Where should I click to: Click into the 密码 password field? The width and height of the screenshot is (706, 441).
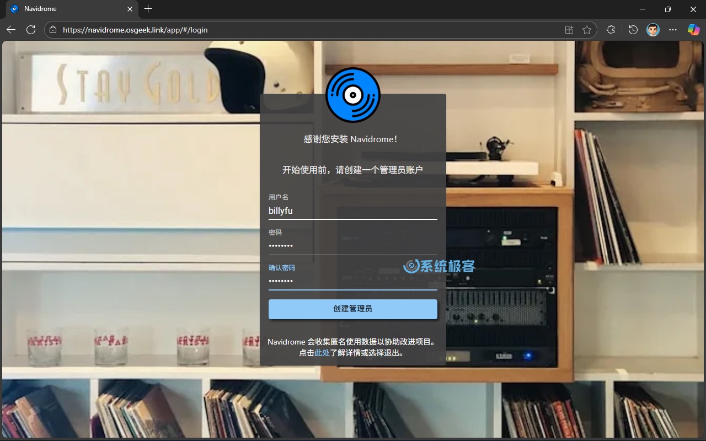352,246
